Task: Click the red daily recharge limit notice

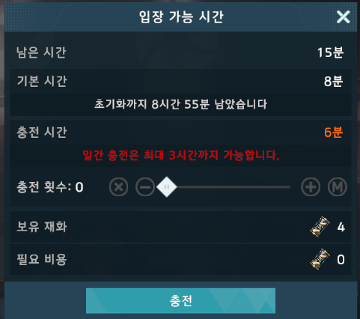Action: pos(181,155)
